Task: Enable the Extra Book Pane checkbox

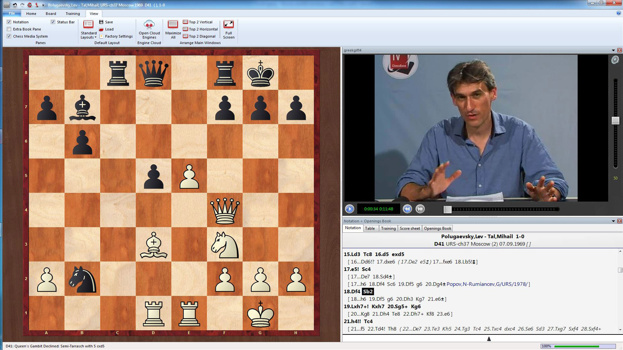Action: click(9, 29)
